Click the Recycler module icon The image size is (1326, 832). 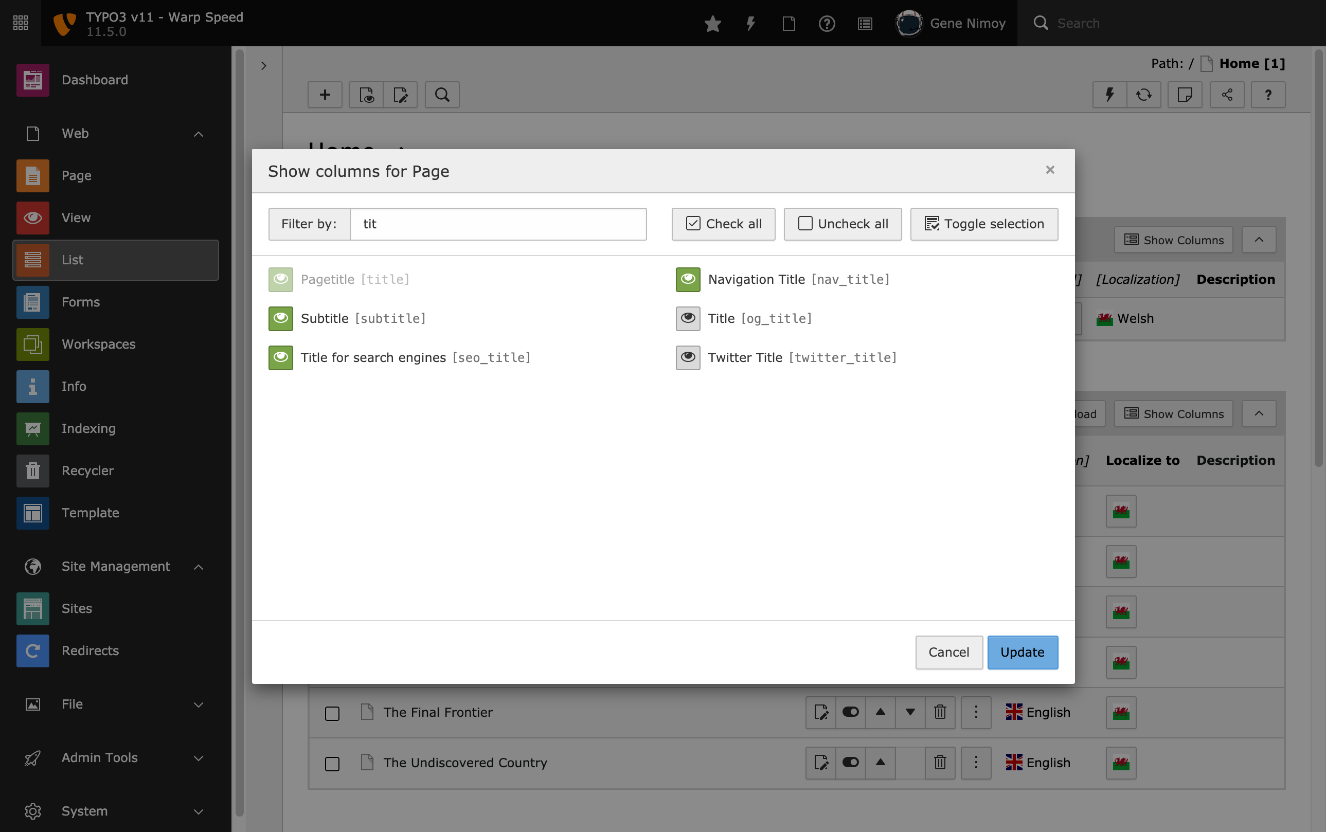(x=32, y=469)
